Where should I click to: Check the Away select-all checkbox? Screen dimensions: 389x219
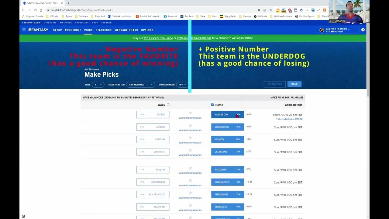[x=168, y=105]
